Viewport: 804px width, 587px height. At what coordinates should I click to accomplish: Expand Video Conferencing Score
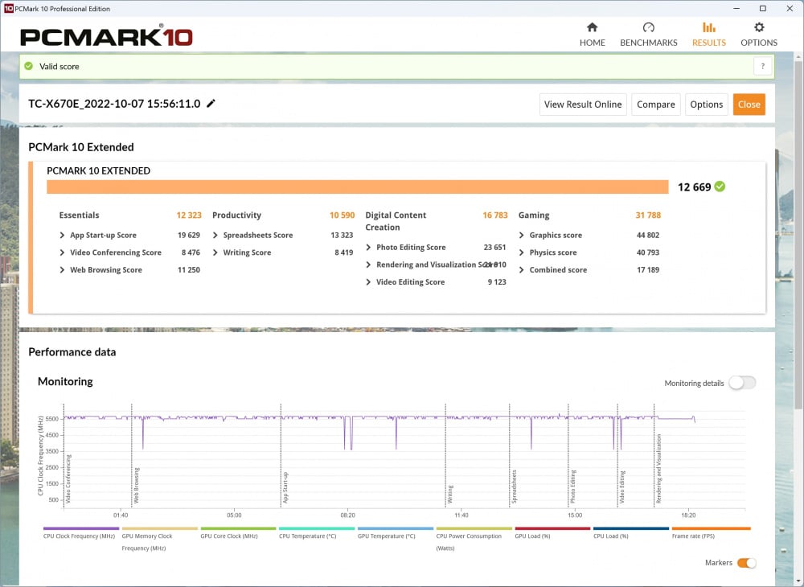[62, 252]
